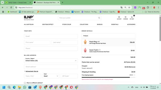
Task: Open Boutique Effect menu
Action: (48, 24)
